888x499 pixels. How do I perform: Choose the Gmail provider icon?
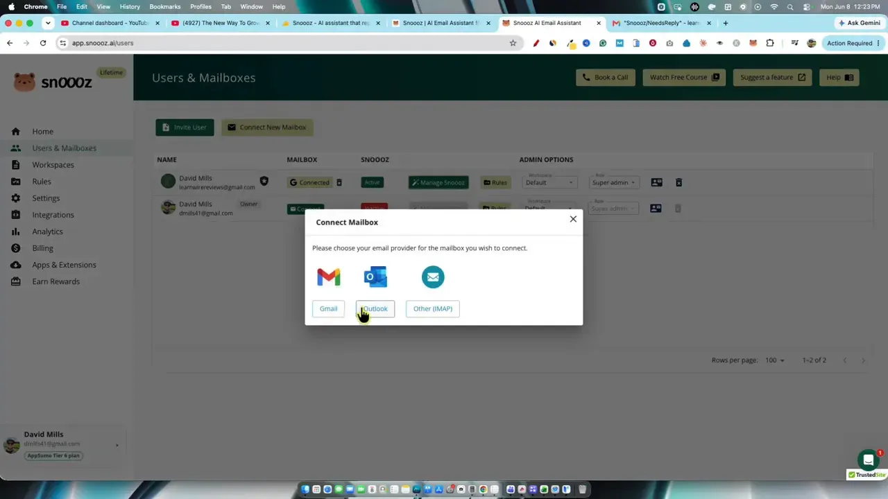[329, 277]
